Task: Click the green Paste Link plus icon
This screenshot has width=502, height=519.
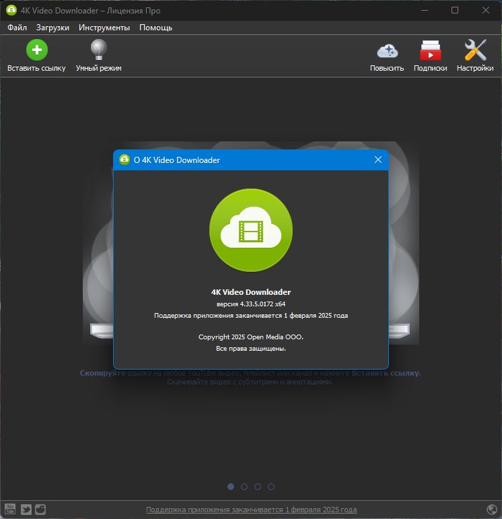Action: (37, 50)
